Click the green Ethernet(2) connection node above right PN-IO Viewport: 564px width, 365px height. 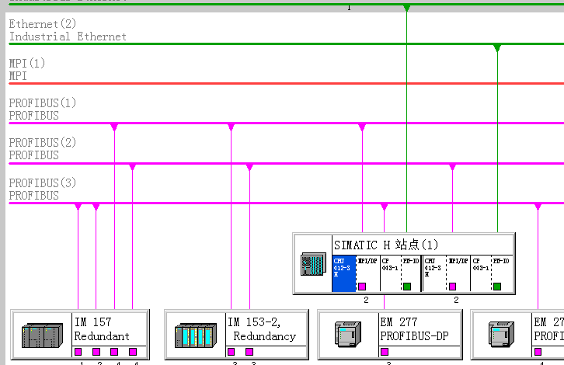coord(497,48)
